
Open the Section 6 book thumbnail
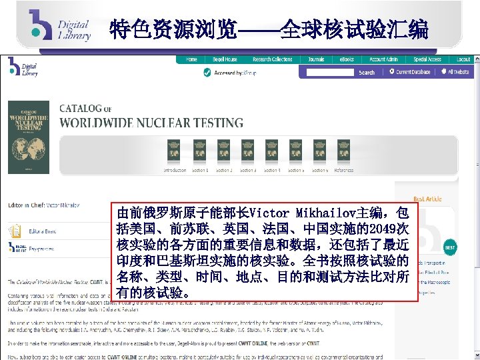point(319,151)
